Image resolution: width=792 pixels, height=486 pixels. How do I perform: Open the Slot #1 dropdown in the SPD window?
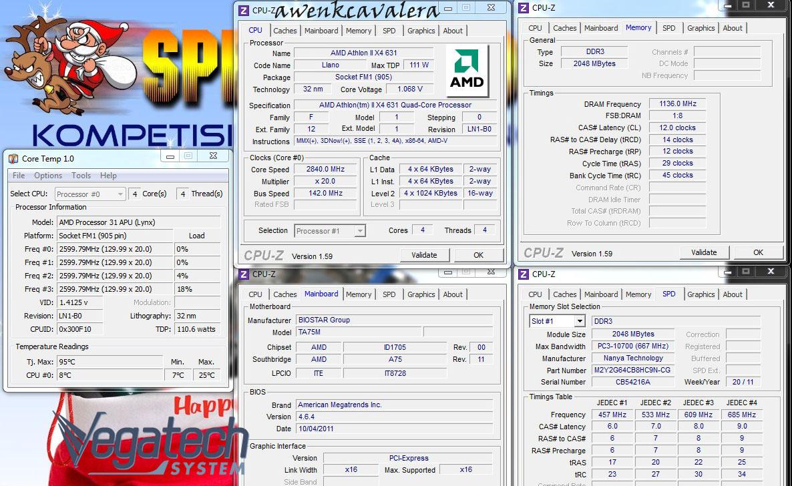tap(557, 321)
